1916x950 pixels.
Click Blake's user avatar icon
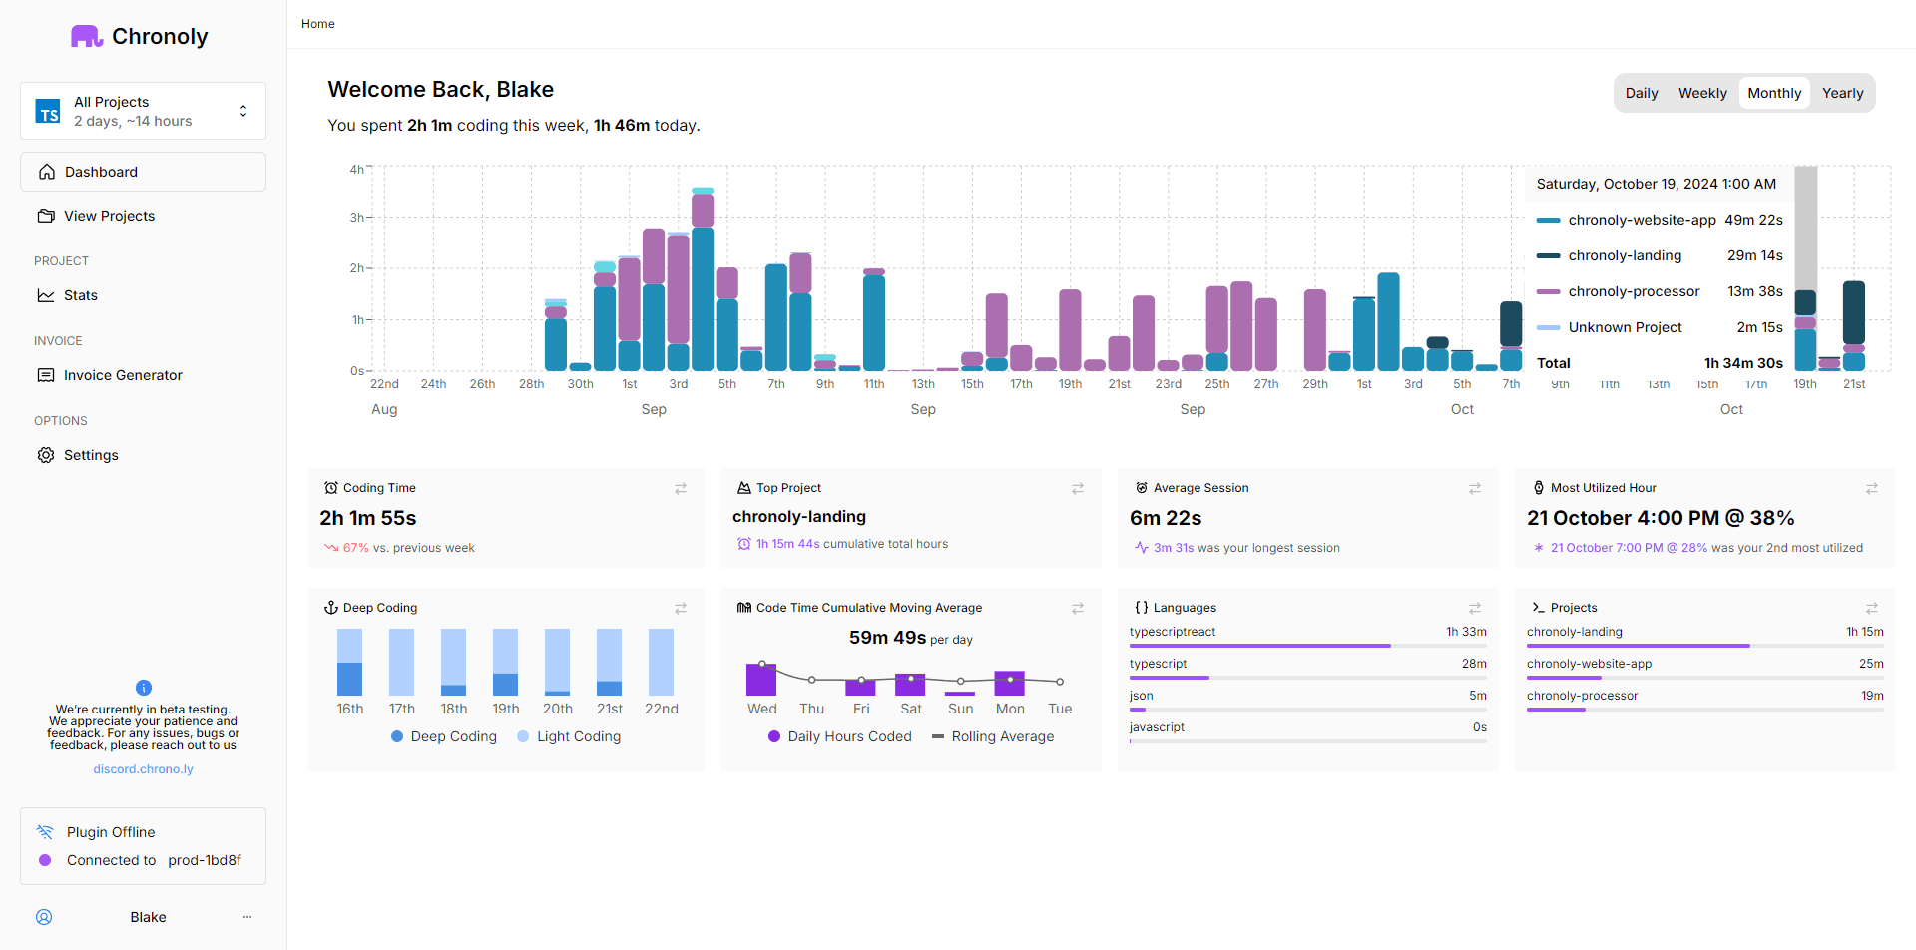tap(44, 917)
